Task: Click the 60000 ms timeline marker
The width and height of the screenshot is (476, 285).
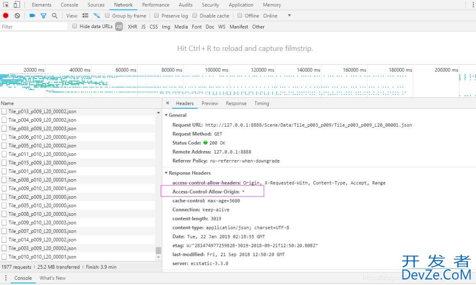Action: [126, 70]
